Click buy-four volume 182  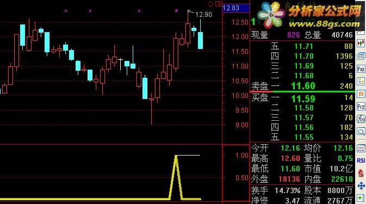(346, 127)
